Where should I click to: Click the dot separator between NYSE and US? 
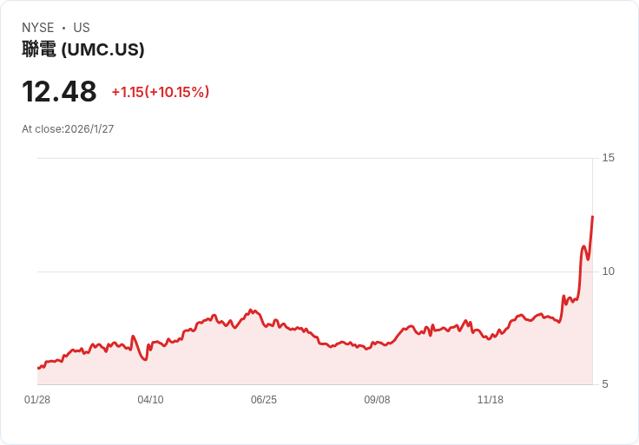click(x=63, y=28)
